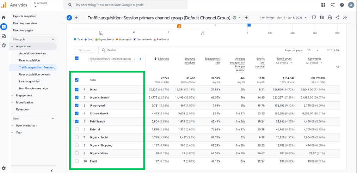Open the Help question mark icon
Viewport: 357px width, 173px height.
click(342, 5)
